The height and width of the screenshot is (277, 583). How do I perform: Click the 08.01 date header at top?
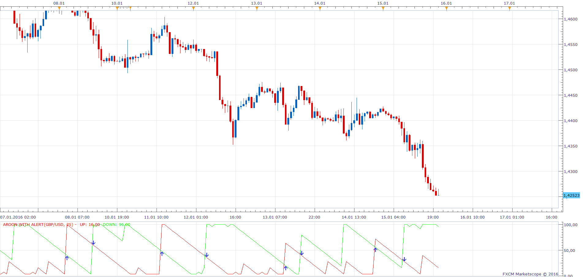[x=59, y=3]
